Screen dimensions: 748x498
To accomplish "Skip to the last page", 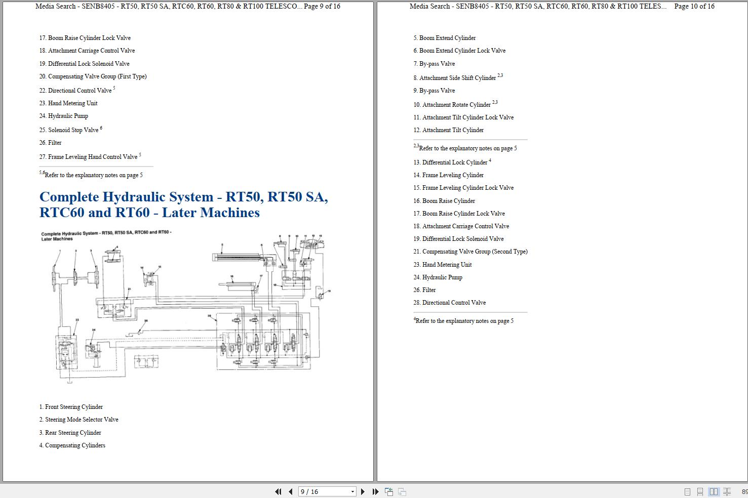I will point(375,491).
